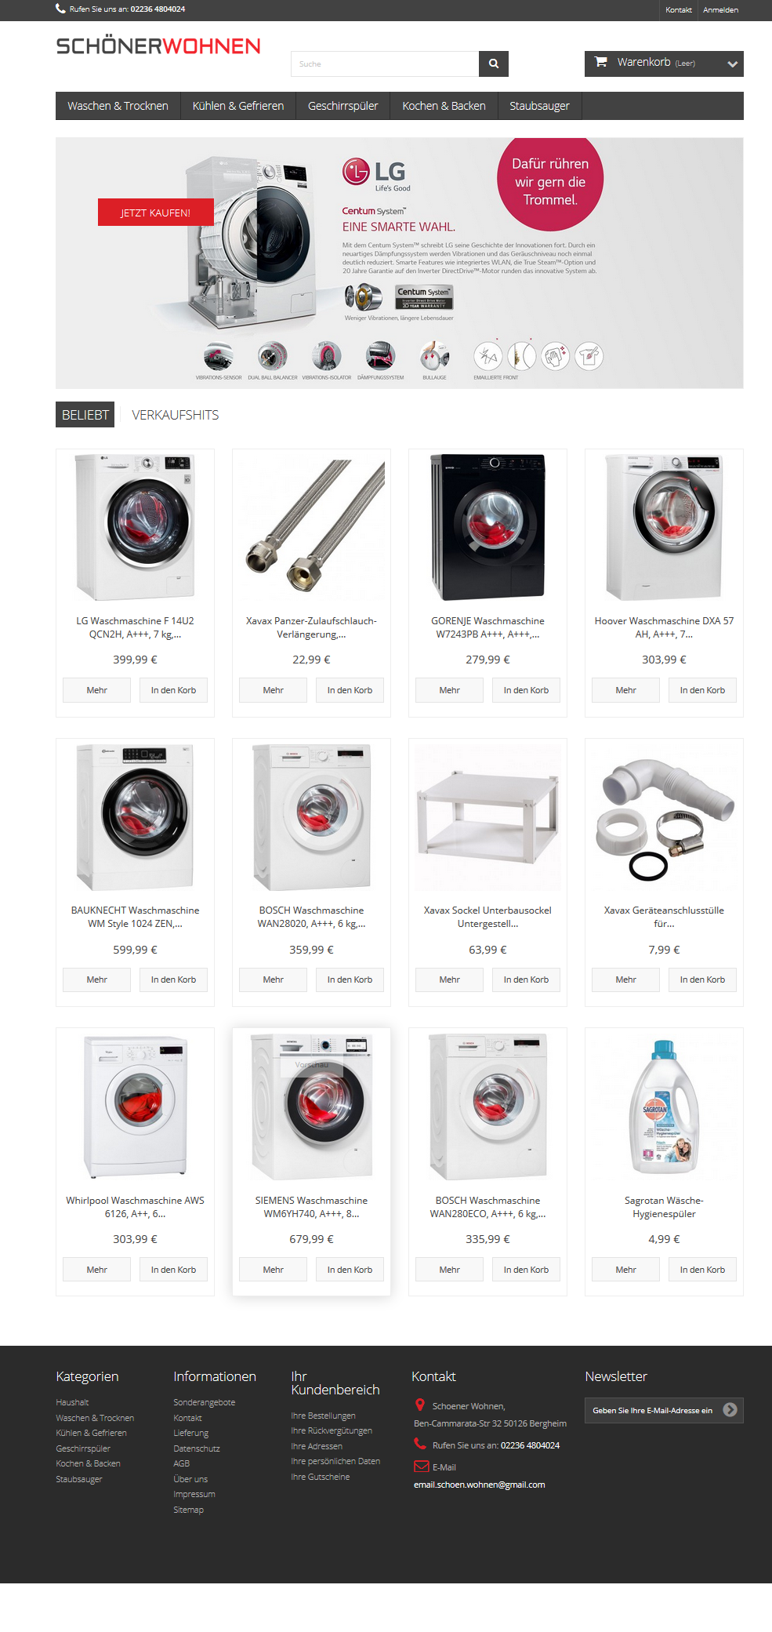Submit newsletter with the arrow icon
772x1632 pixels.
(730, 1409)
